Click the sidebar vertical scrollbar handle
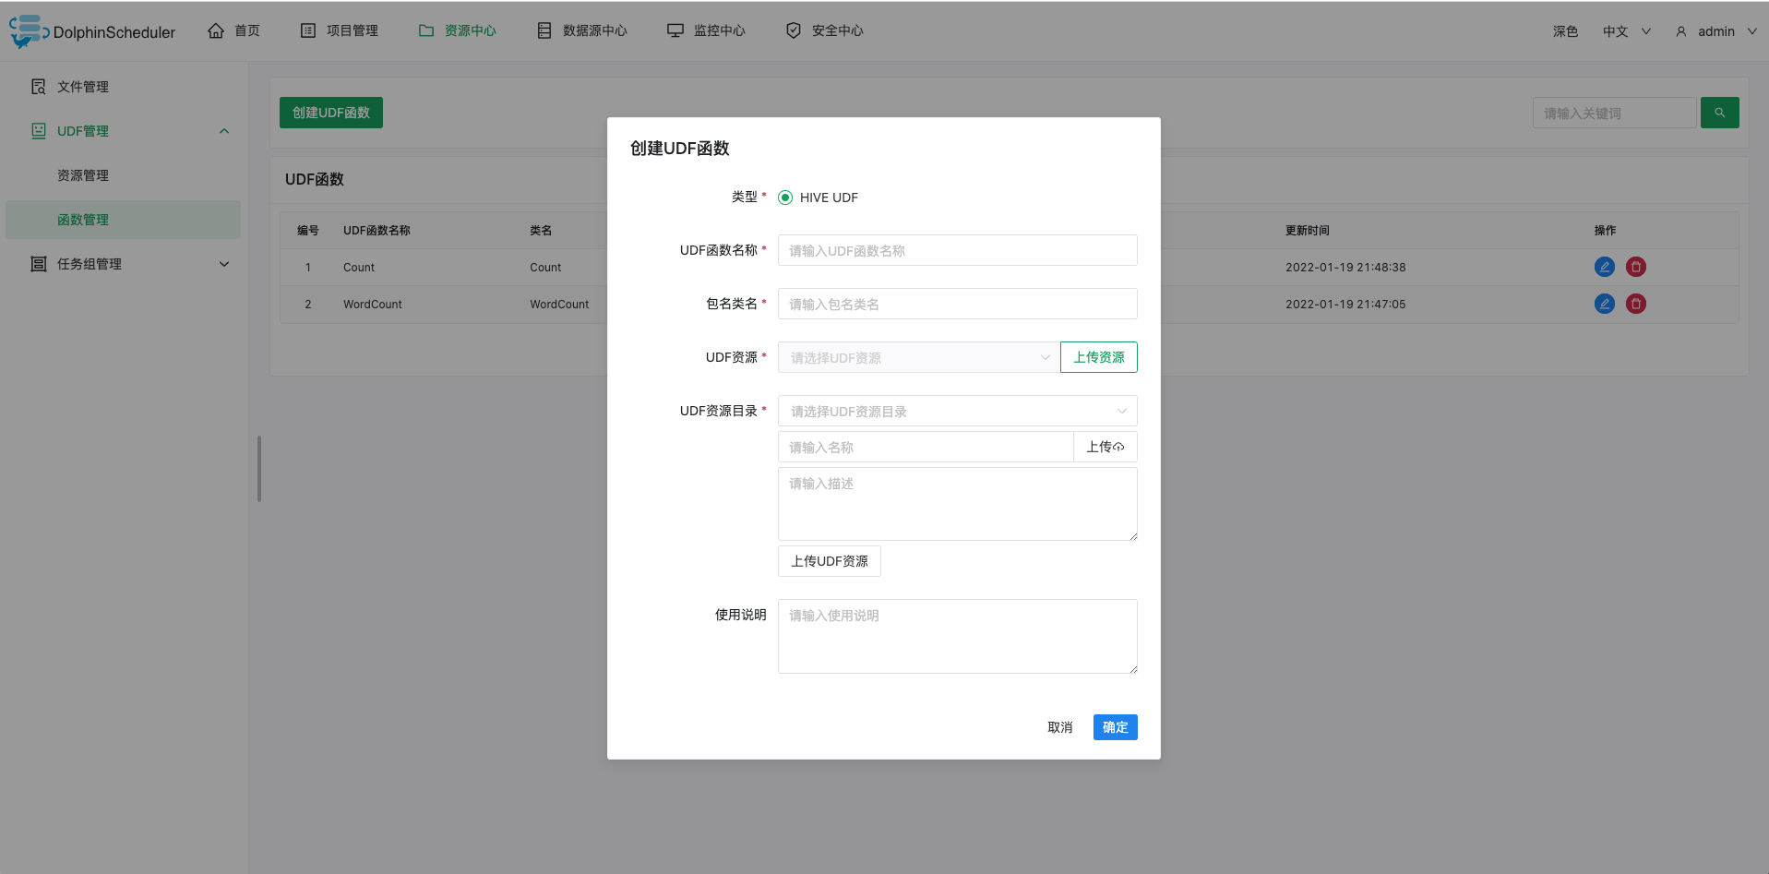The height and width of the screenshot is (874, 1769). pos(259,469)
